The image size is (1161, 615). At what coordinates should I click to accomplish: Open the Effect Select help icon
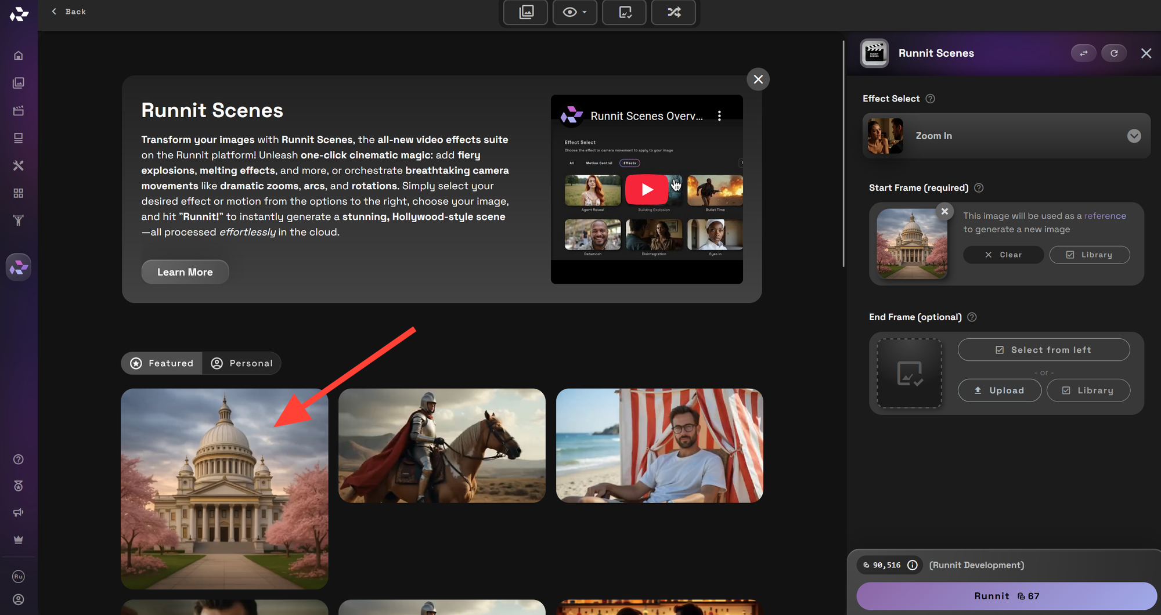[930, 99]
